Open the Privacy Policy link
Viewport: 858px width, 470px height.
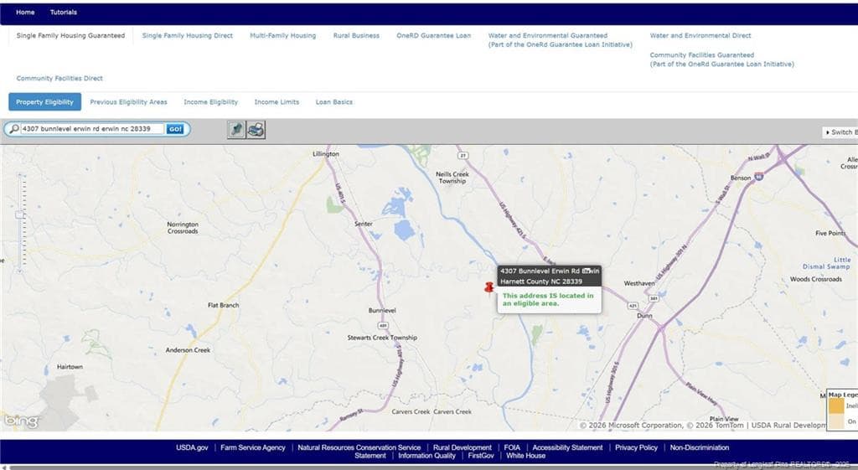pos(637,447)
